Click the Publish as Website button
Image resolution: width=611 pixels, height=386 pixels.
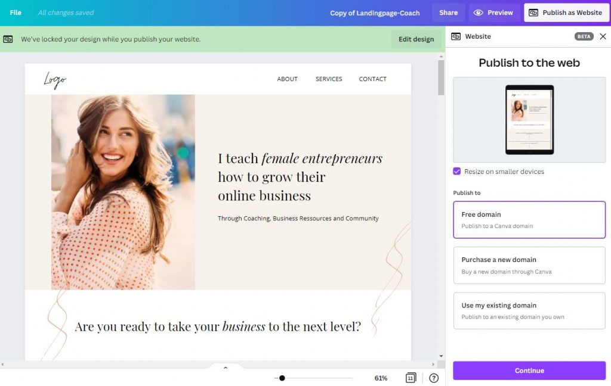click(566, 12)
